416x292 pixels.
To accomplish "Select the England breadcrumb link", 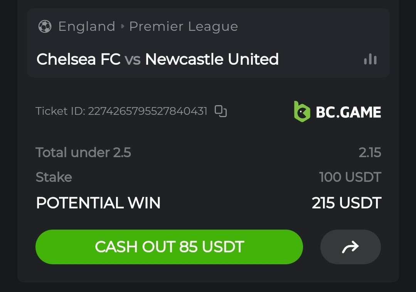I will pos(87,27).
